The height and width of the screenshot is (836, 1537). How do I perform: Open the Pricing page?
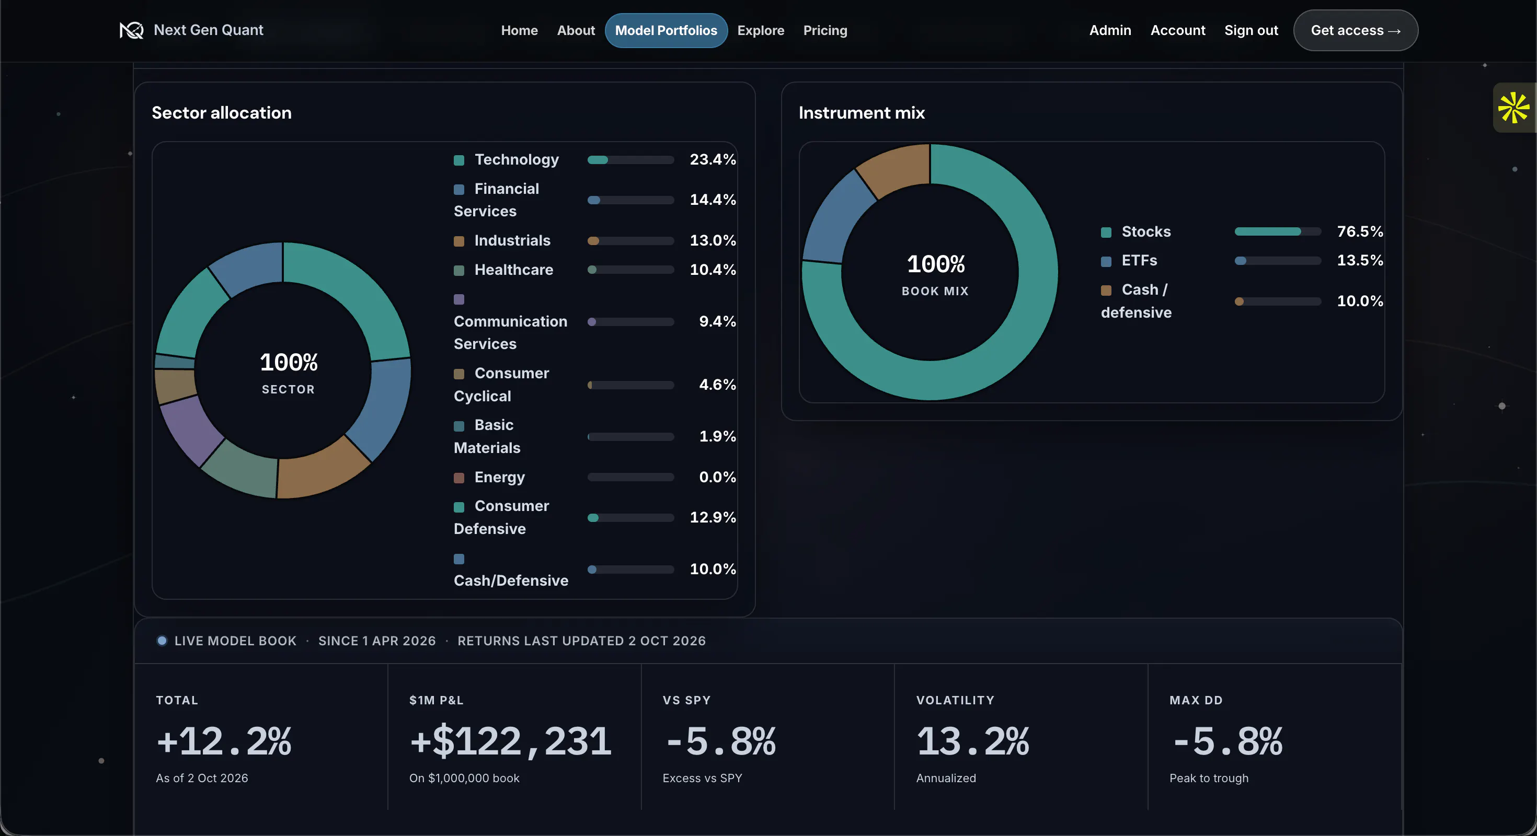coord(825,30)
